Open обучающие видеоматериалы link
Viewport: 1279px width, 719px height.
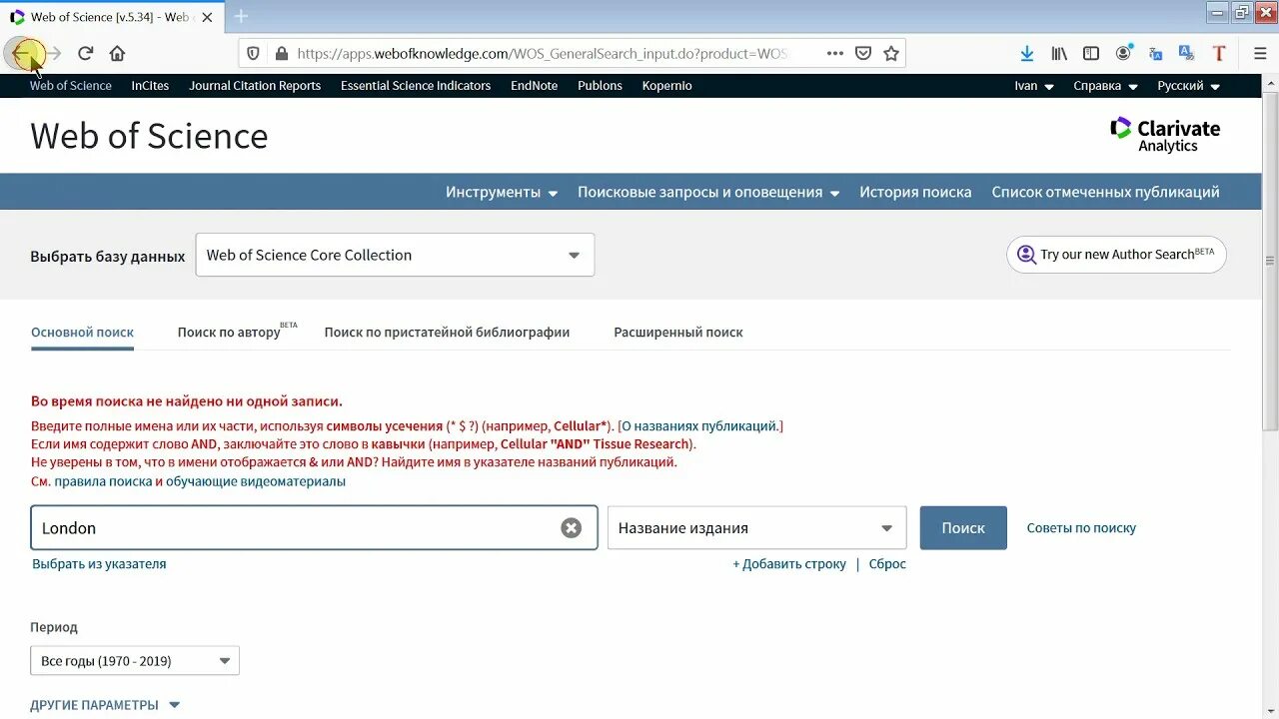coord(256,481)
